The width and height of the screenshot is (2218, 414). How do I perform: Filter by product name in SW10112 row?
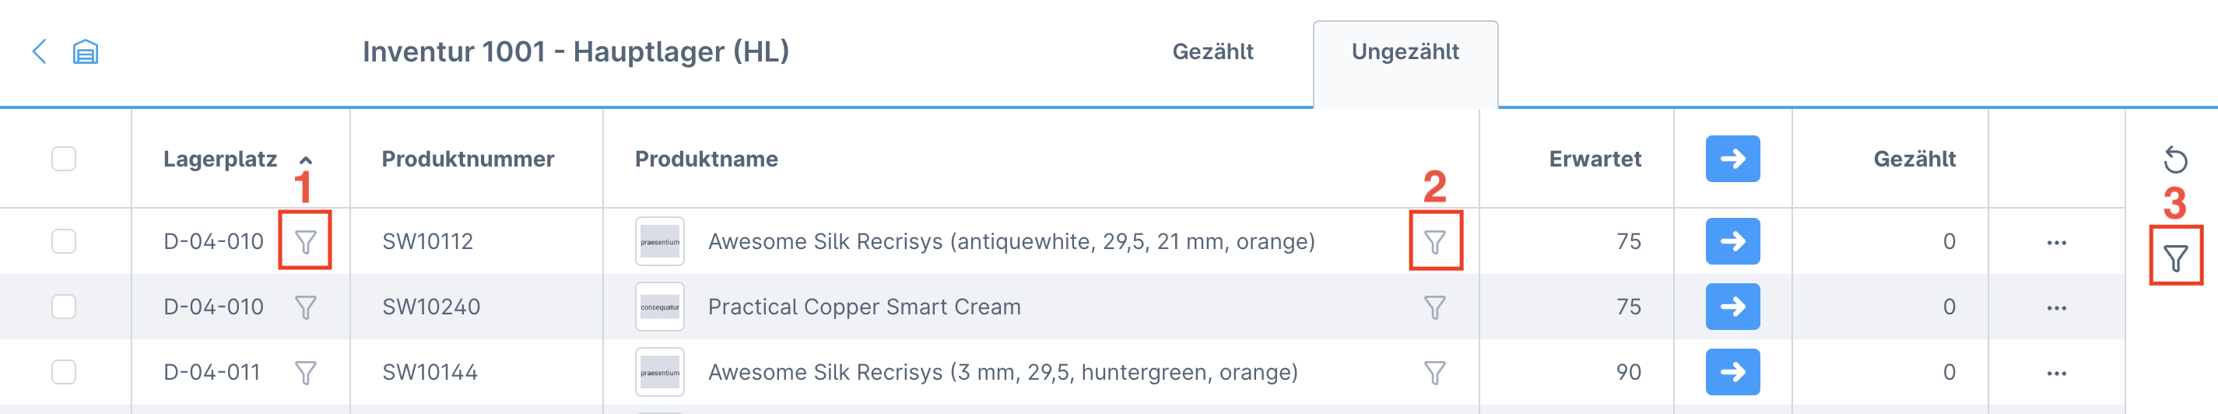1434,242
